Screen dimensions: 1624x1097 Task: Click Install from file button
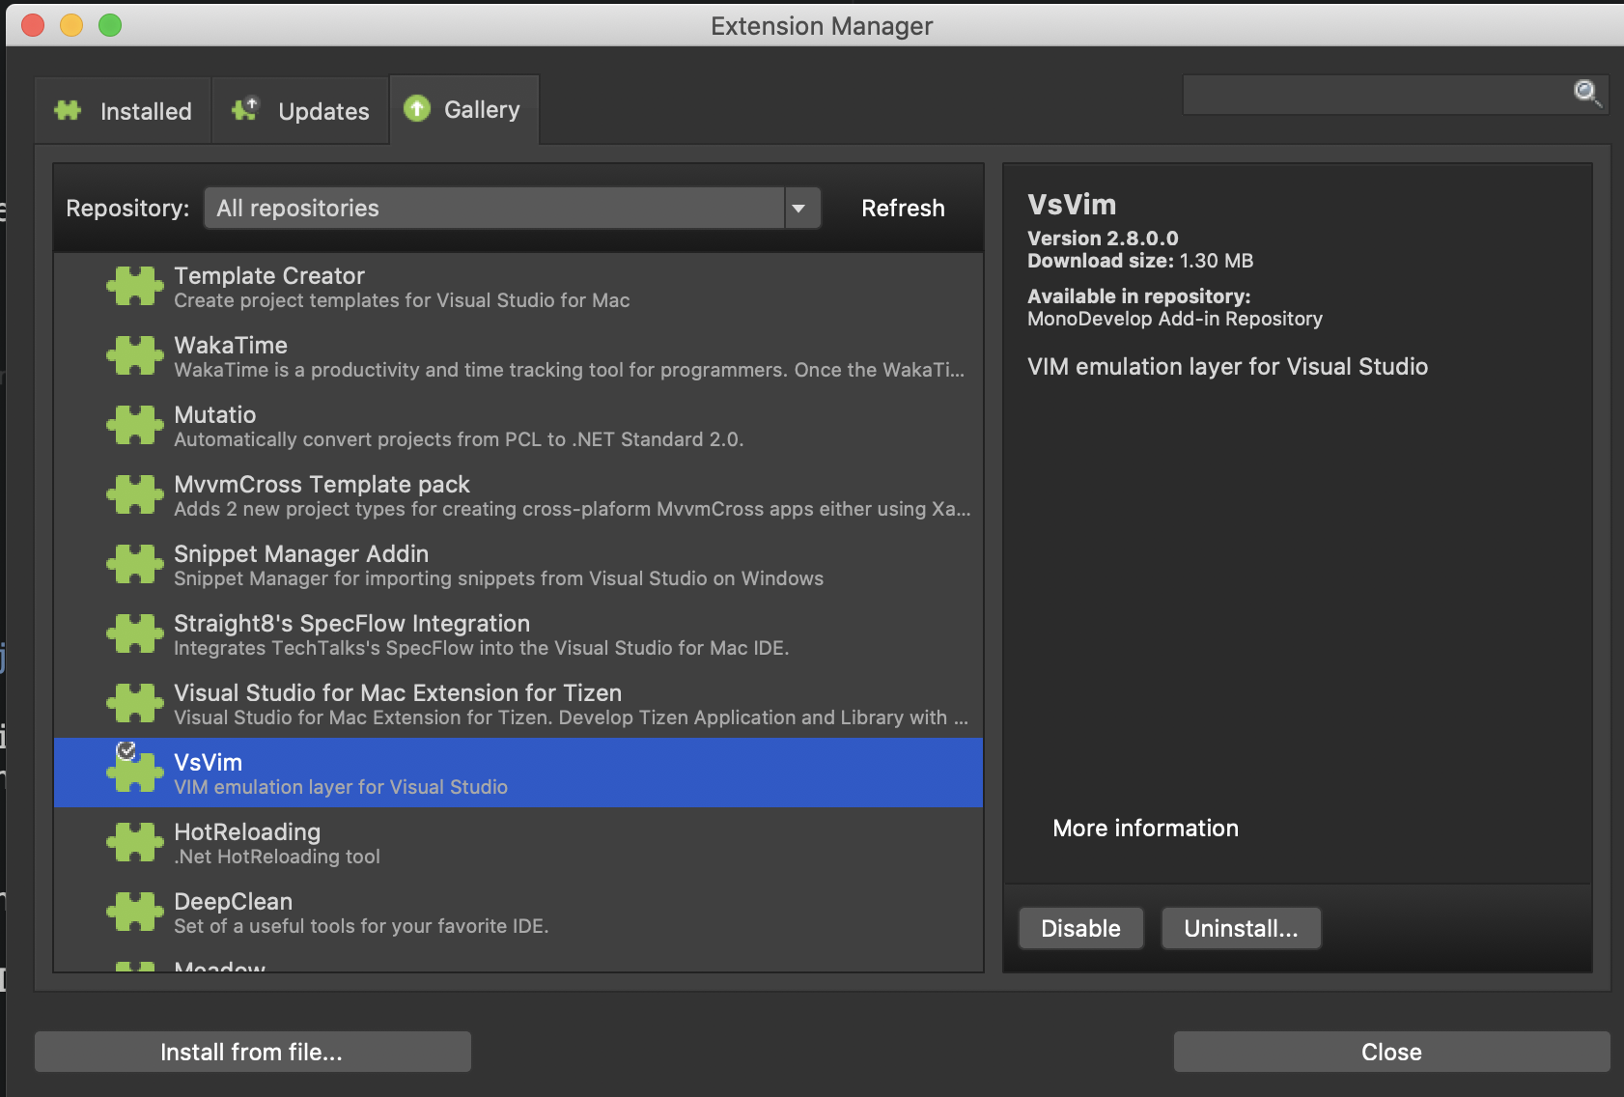(252, 1052)
